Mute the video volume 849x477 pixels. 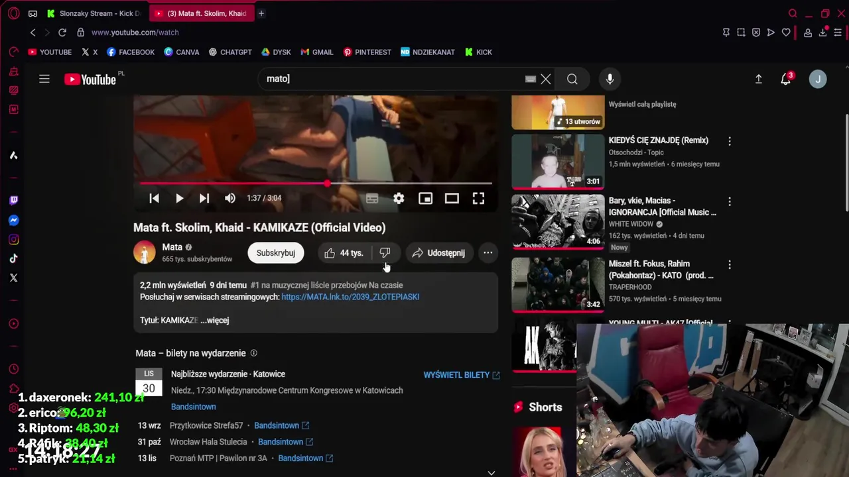pyautogui.click(x=230, y=198)
